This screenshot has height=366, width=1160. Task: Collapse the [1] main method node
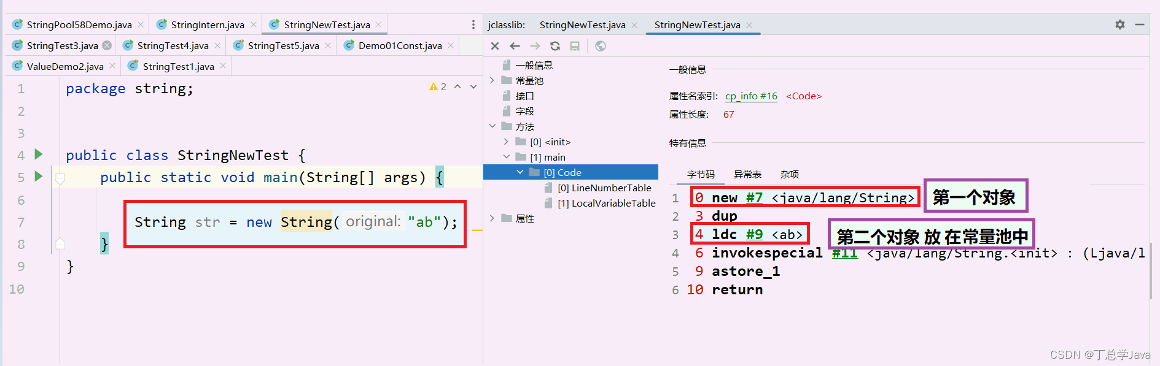click(506, 157)
